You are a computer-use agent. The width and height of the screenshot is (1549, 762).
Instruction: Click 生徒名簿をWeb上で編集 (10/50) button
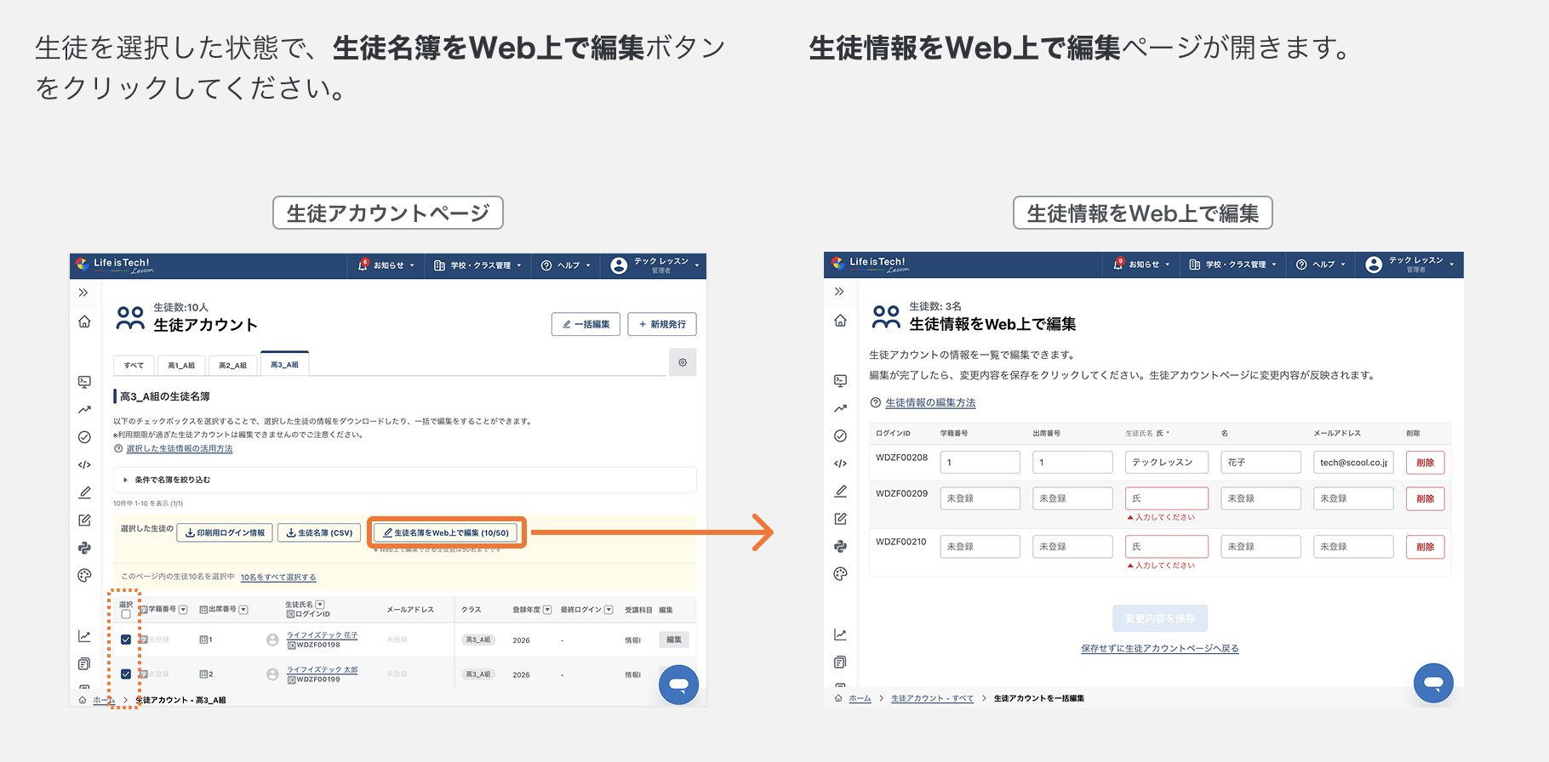(x=446, y=533)
